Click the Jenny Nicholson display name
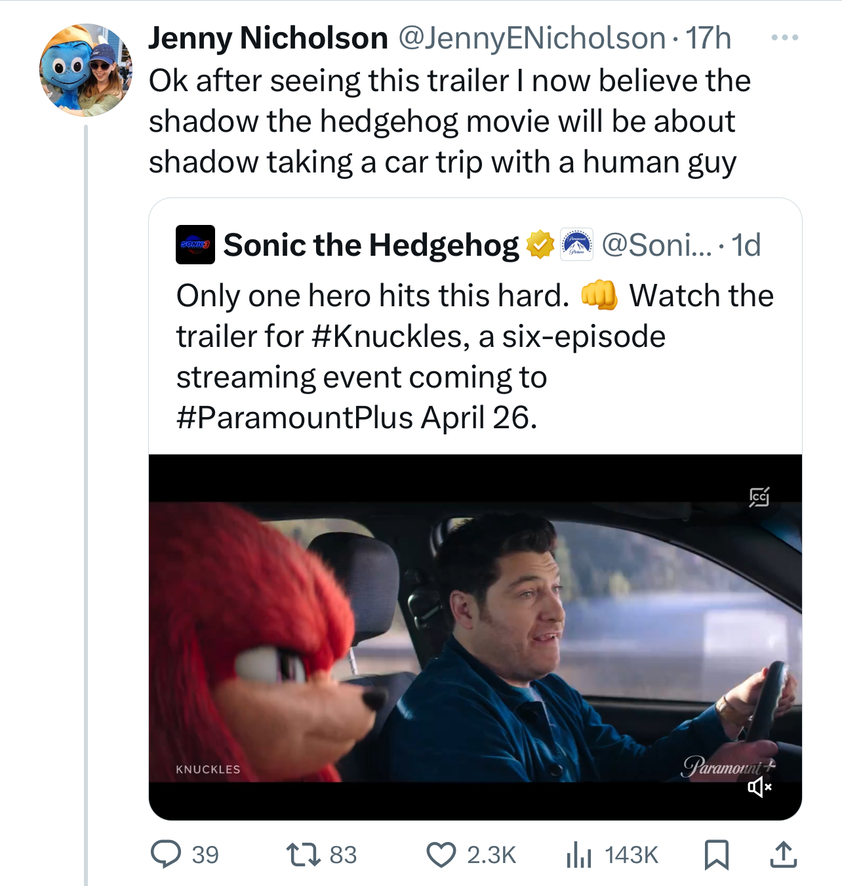842x886 pixels. pyautogui.click(x=268, y=38)
